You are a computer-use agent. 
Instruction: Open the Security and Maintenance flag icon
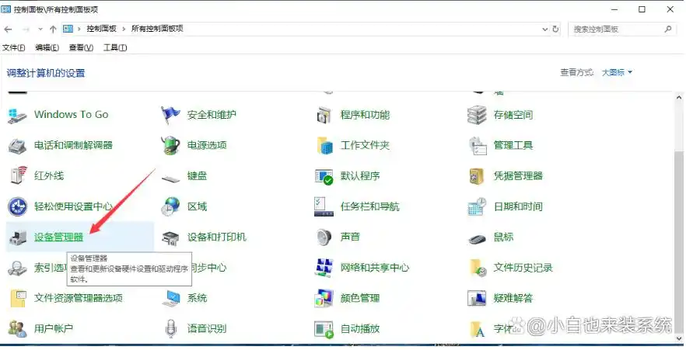pyautogui.click(x=170, y=115)
